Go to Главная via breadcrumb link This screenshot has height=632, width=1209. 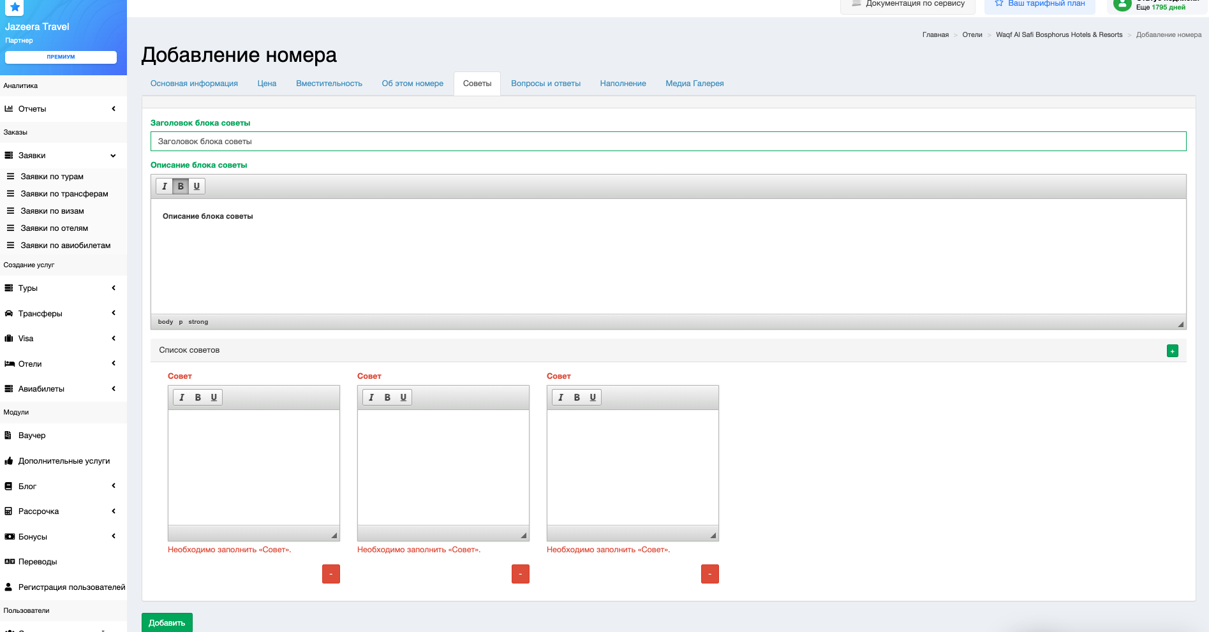point(935,35)
